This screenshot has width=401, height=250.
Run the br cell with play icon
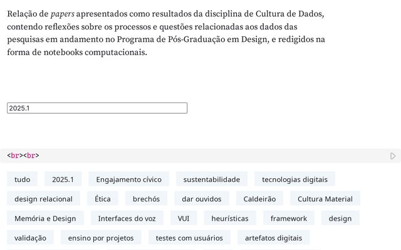(393, 156)
